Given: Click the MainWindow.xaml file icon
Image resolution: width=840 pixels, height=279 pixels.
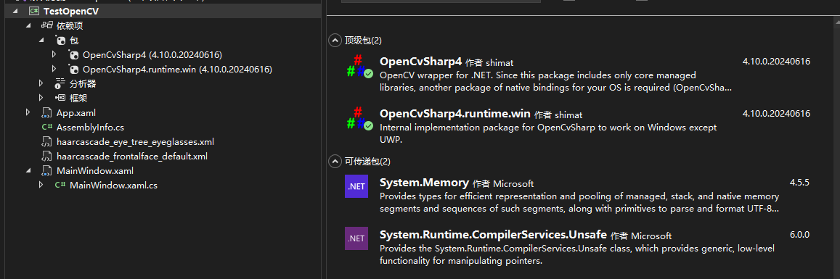Looking at the screenshot, I should point(47,171).
